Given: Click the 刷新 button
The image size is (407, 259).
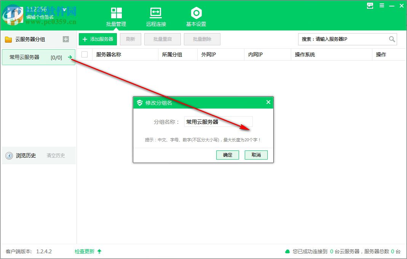Looking at the screenshot, I should (x=131, y=39).
